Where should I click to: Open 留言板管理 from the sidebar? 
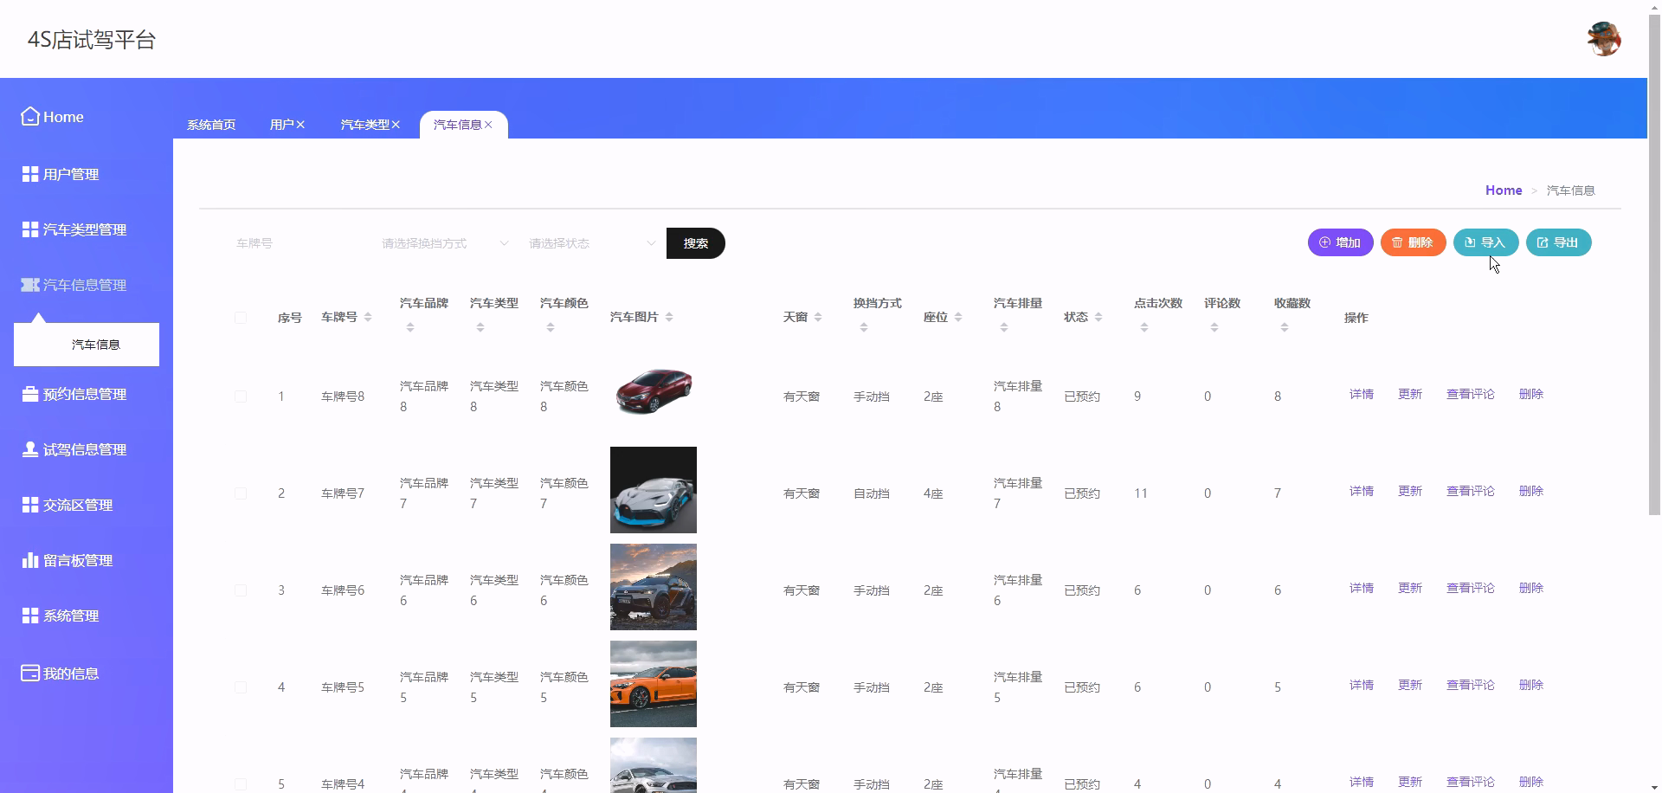point(28,560)
